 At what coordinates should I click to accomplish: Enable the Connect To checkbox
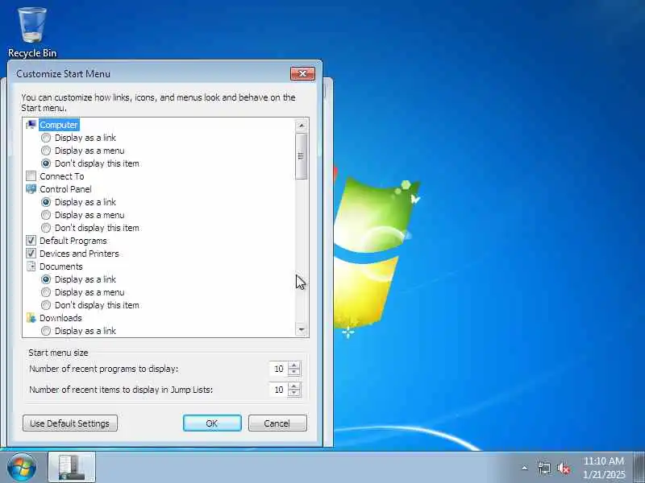[31, 176]
